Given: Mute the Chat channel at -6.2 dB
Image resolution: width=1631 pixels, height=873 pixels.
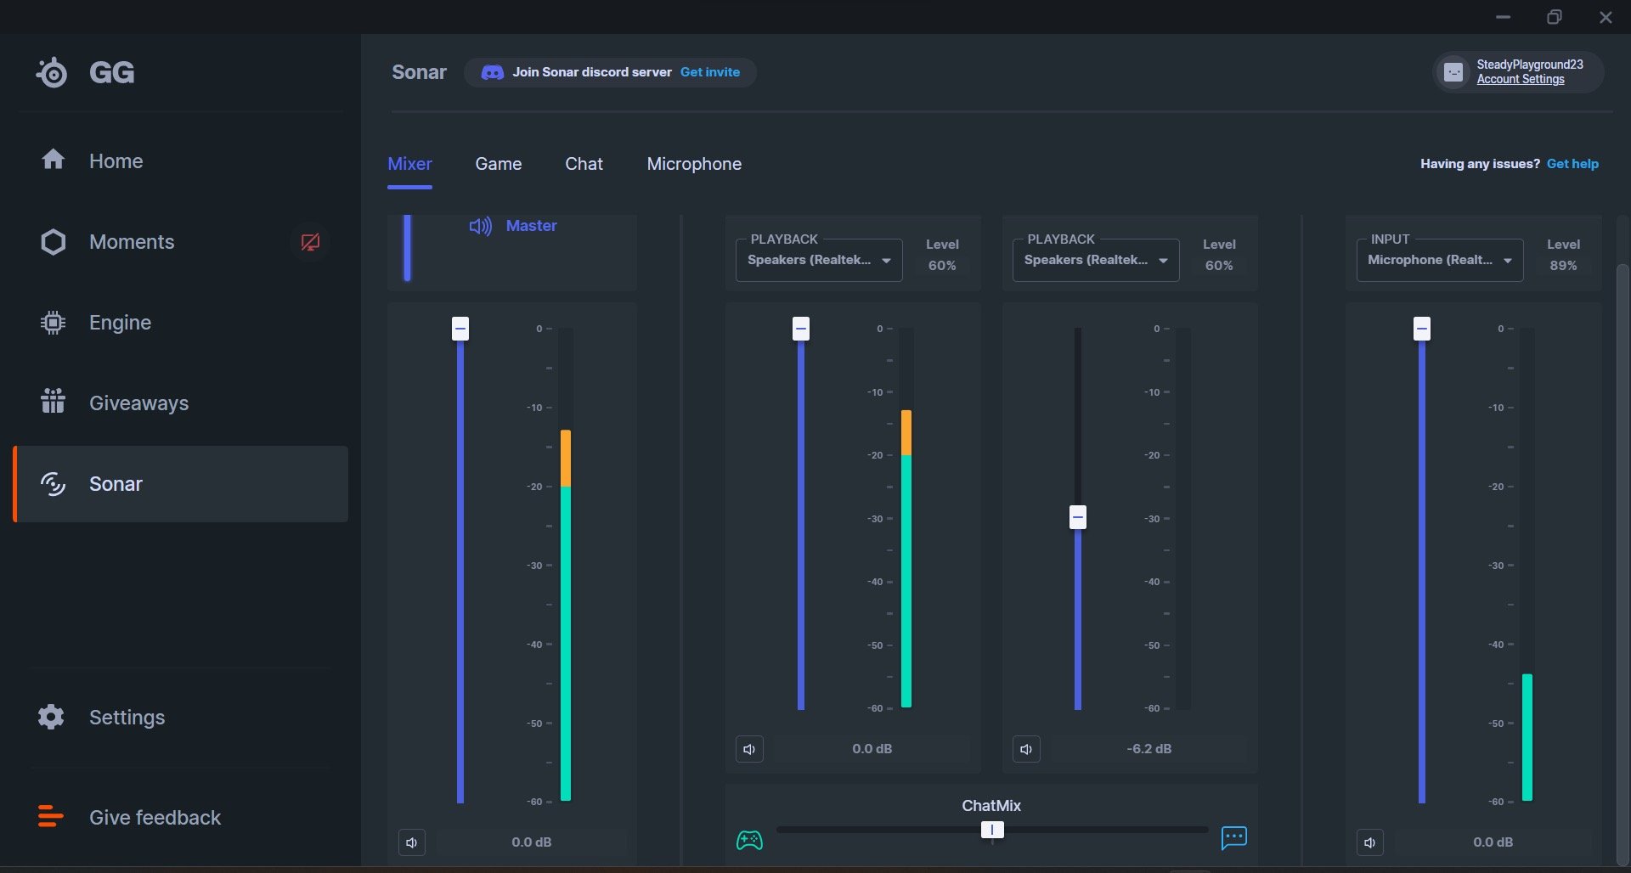Looking at the screenshot, I should (1026, 749).
